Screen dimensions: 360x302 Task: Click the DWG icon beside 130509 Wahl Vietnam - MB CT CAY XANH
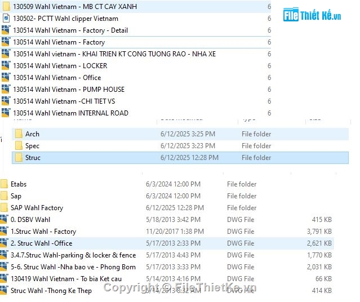tap(6, 7)
